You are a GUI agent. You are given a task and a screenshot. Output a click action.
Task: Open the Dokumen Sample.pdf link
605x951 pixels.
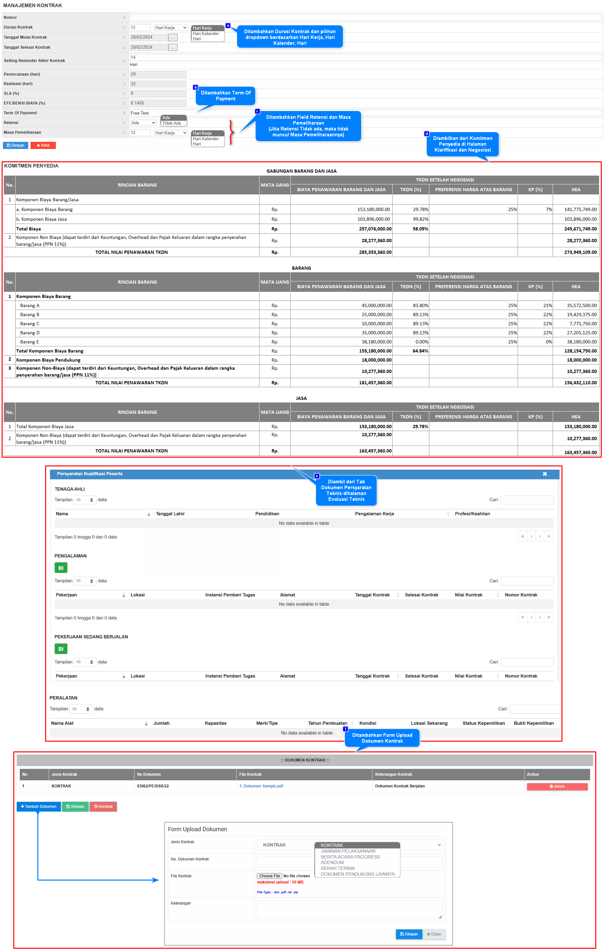[x=261, y=786]
